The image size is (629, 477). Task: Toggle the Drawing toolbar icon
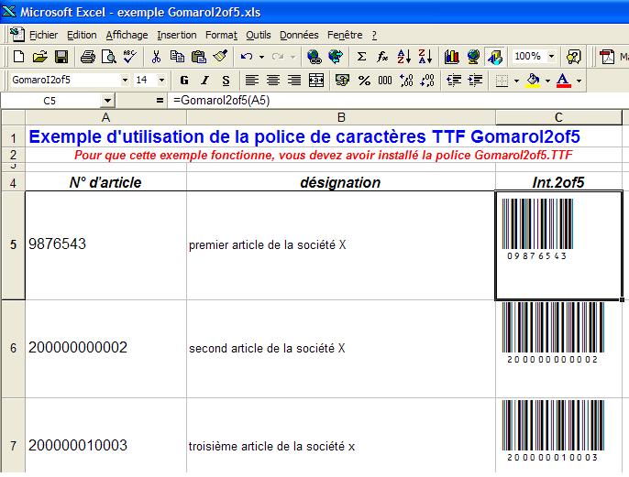(x=495, y=57)
